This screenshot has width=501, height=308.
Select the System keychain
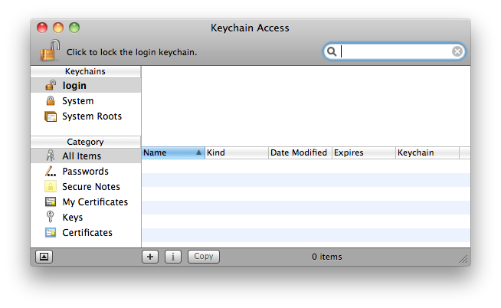77,101
